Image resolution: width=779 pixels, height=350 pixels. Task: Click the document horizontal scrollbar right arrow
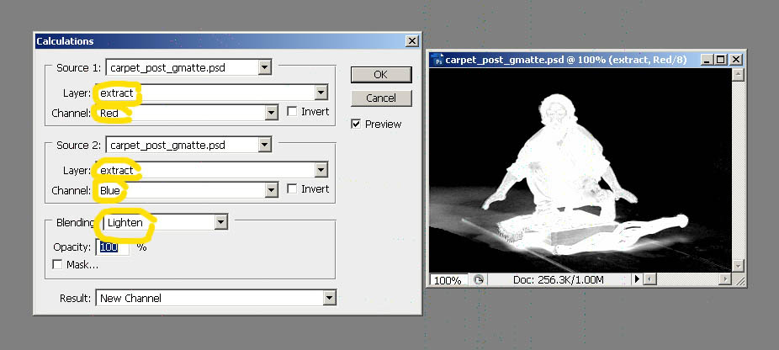(725, 279)
